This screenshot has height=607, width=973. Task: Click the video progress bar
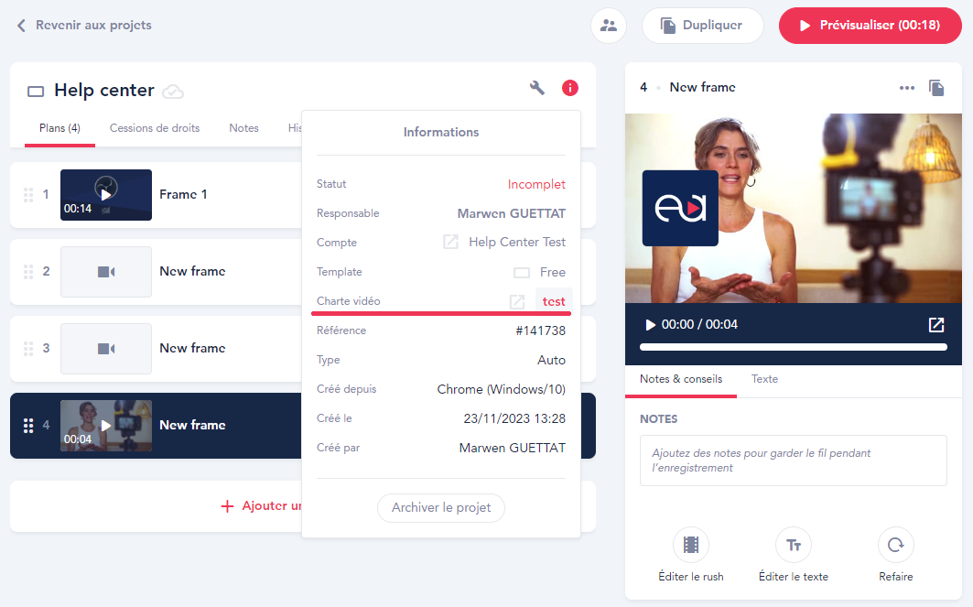(x=793, y=347)
